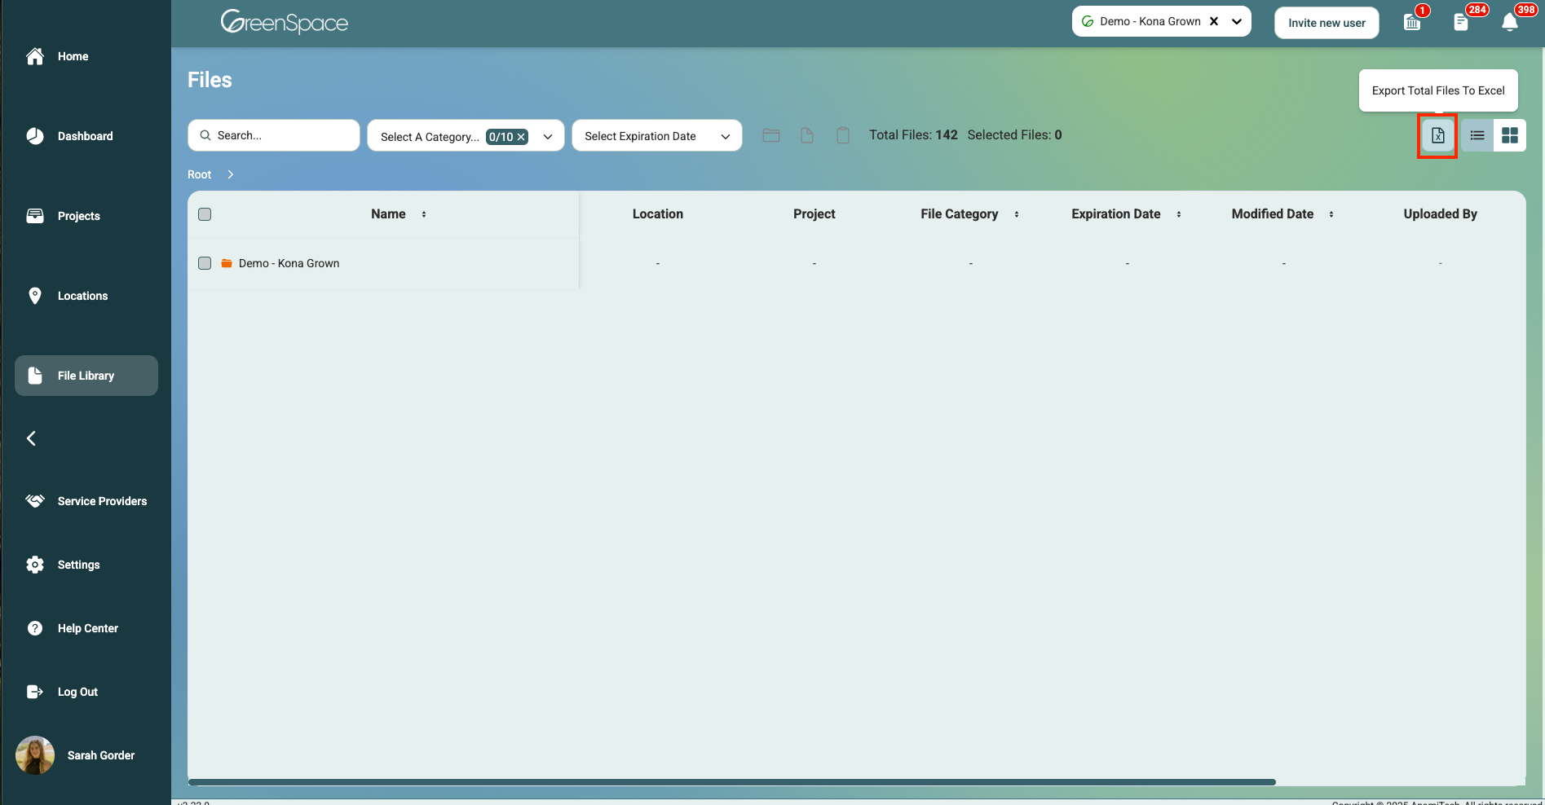Open the notifications bell icon
1545x805 pixels.
click(1510, 22)
